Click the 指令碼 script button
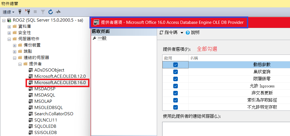 168,33
